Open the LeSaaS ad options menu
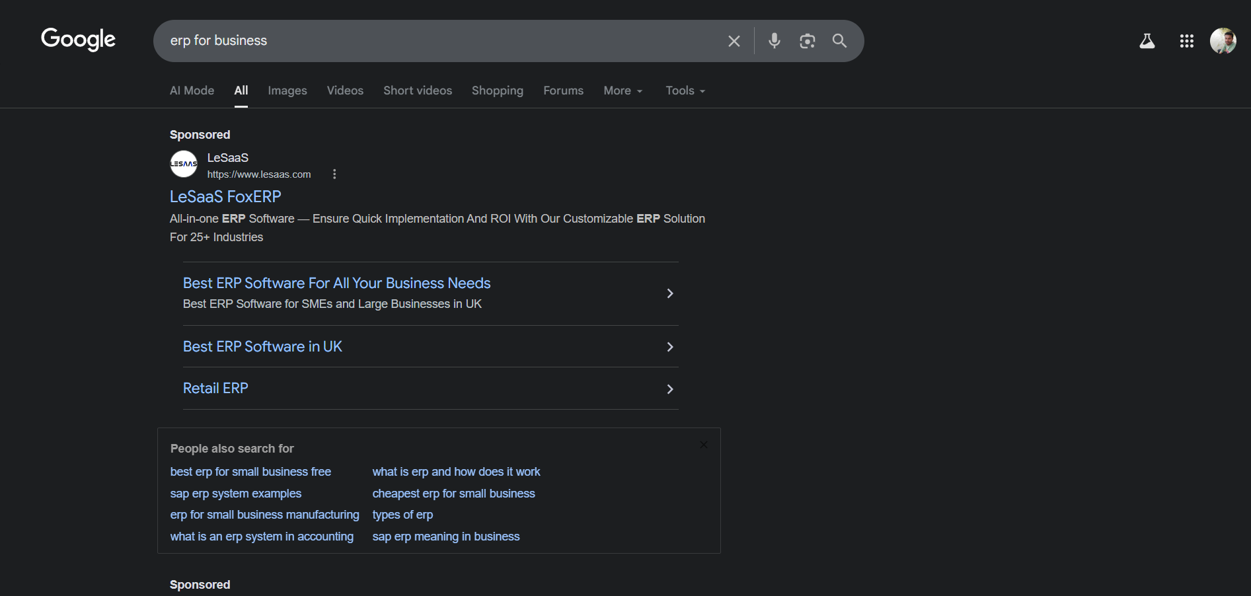This screenshot has width=1251, height=596. click(334, 174)
